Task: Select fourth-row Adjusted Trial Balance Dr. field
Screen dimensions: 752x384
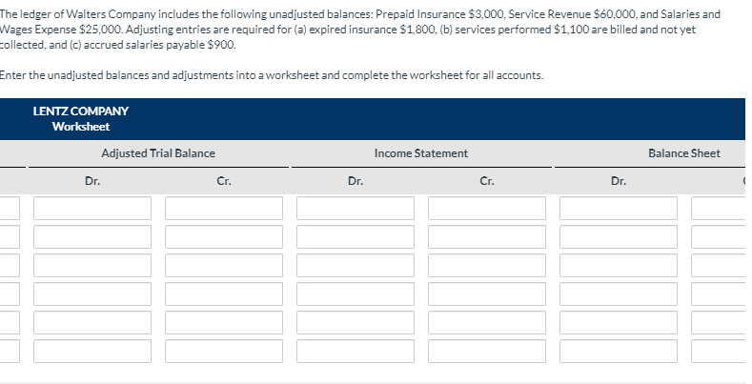Action: [92, 293]
